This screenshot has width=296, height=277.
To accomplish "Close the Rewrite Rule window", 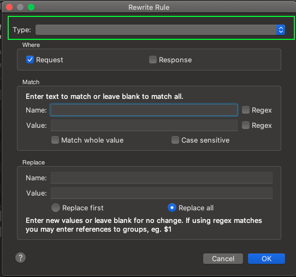I will [9, 7].
